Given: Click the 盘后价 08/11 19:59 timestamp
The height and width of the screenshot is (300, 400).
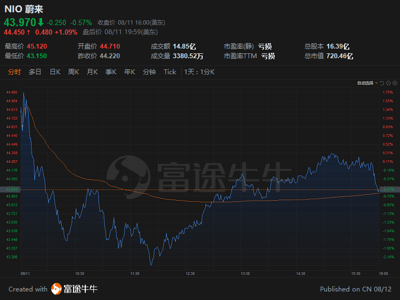Looking at the screenshot, I should pyautogui.click(x=121, y=32).
